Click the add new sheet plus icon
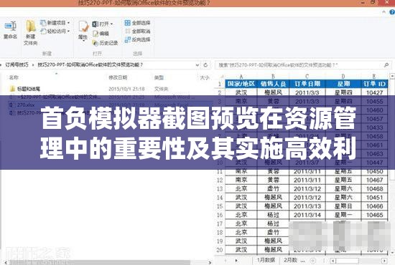 tap(312, 261)
